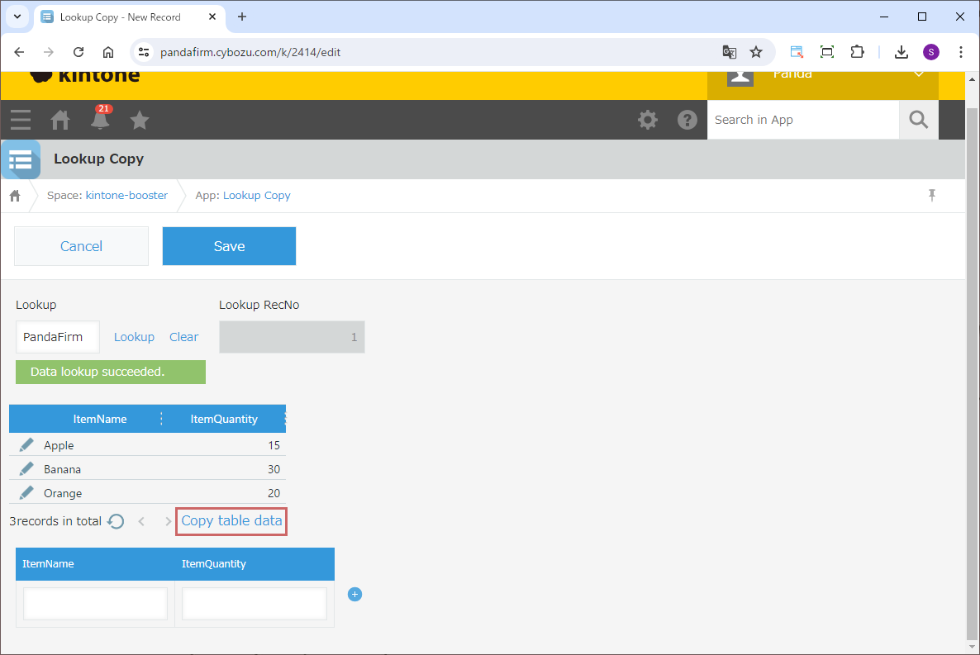Image resolution: width=980 pixels, height=655 pixels.
Task: Expand the Panda user account dropdown
Action: click(919, 74)
